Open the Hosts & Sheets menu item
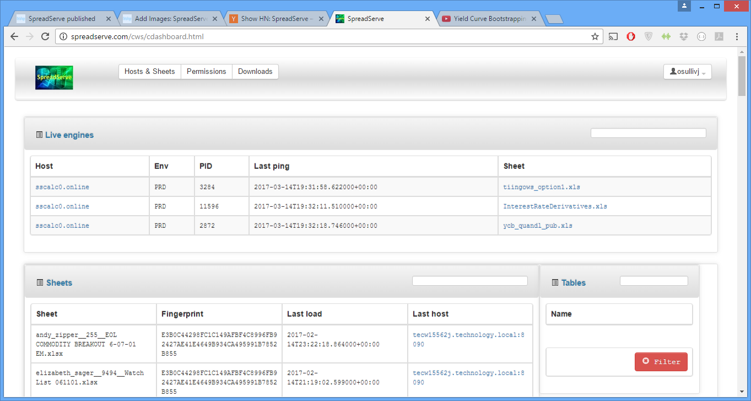751x401 pixels. click(x=149, y=72)
